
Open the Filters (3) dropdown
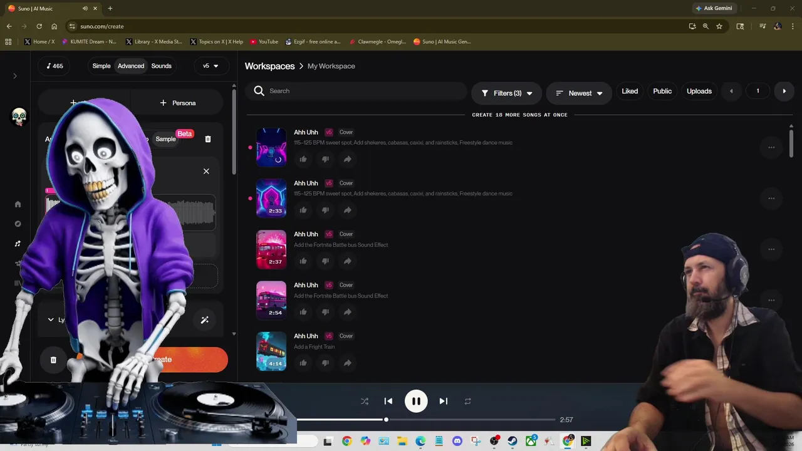click(x=506, y=93)
